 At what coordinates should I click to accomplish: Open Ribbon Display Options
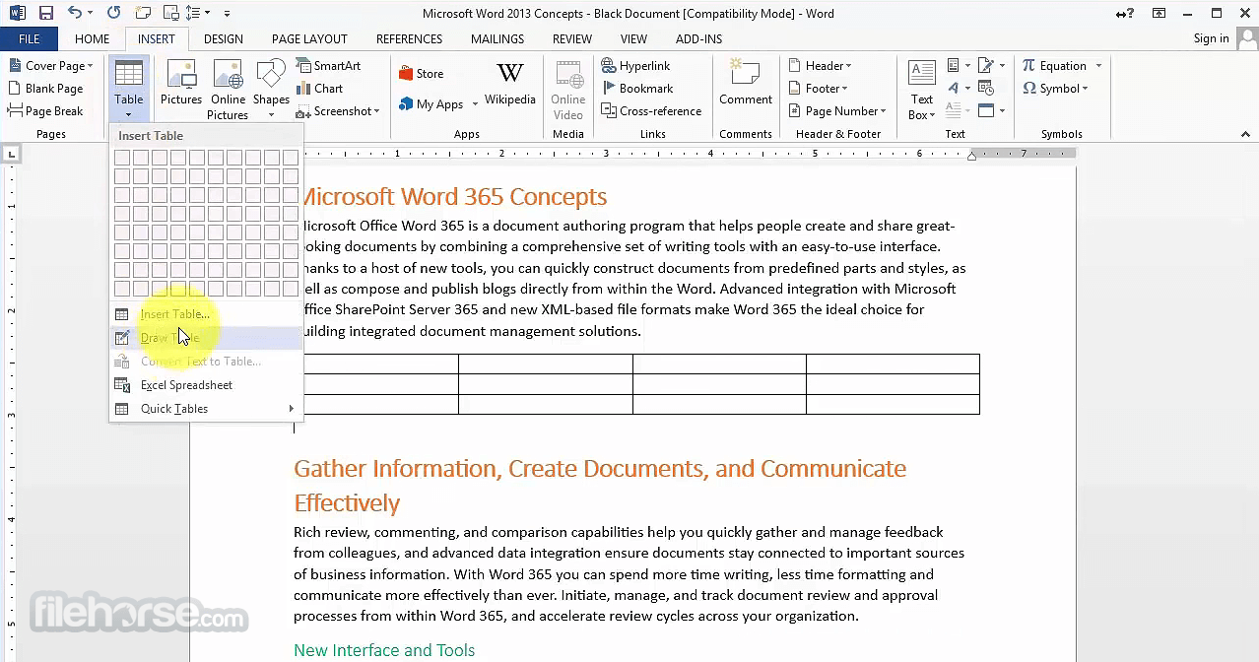point(1160,14)
